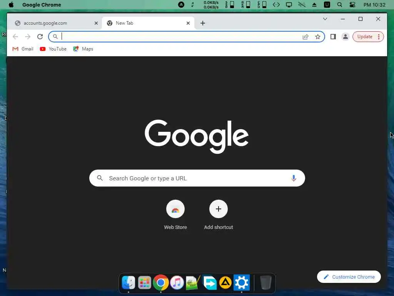Viewport: 394px width, 296px height.
Task: Start voice search with the microphone
Action: (x=294, y=178)
